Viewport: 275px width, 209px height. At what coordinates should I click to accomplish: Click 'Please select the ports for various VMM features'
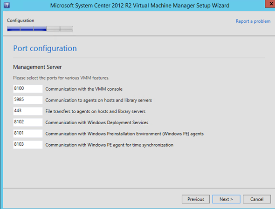point(61,78)
